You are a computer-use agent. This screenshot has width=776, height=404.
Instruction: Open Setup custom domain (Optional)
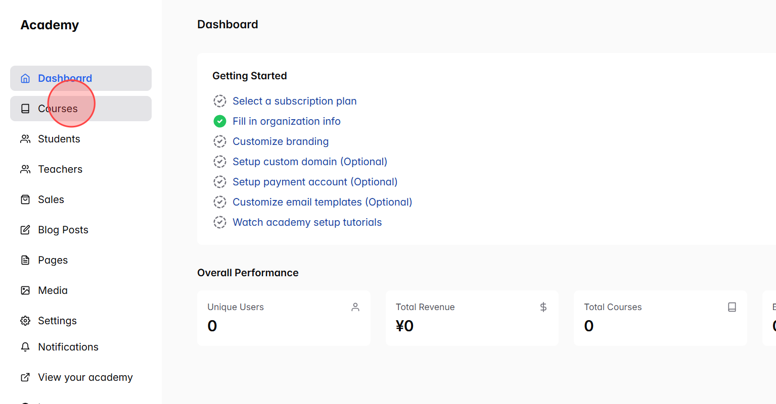pyautogui.click(x=309, y=161)
